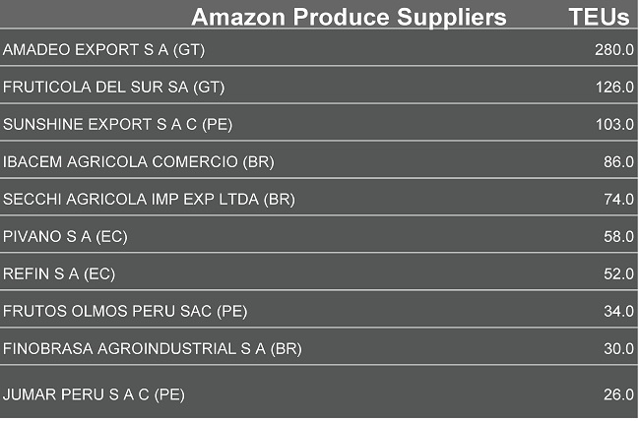Select the 26.0 TEUs cell
Image resolution: width=640 pixels, height=421 pixels.
(617, 395)
